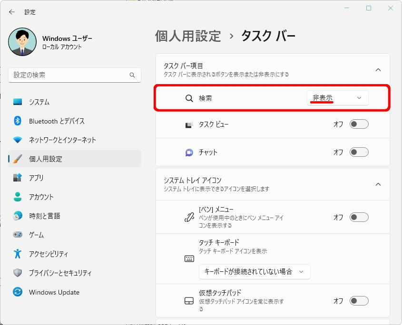The width and height of the screenshot is (402, 325).
Task: Collapse the タスク バー項目 section chevron
Action: pyautogui.click(x=378, y=70)
